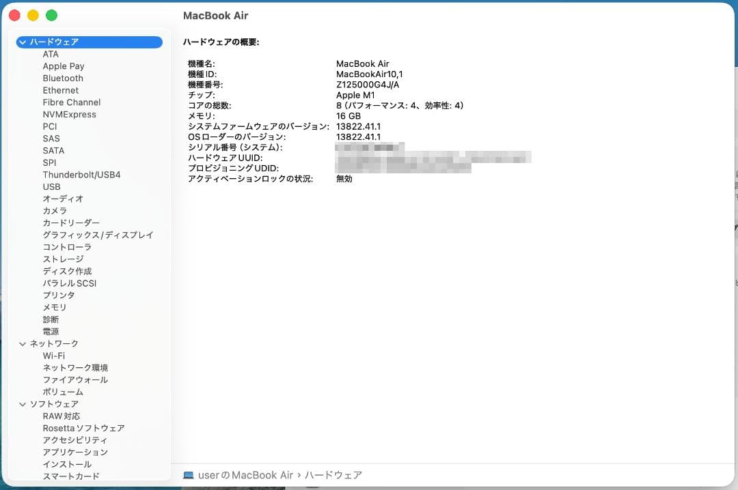Viewport: 738px width, 490px height.
Task: Select カメラ to view camera details
Action: point(54,210)
